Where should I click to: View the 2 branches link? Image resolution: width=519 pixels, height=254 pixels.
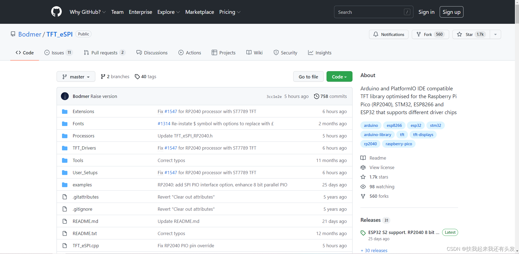(115, 77)
